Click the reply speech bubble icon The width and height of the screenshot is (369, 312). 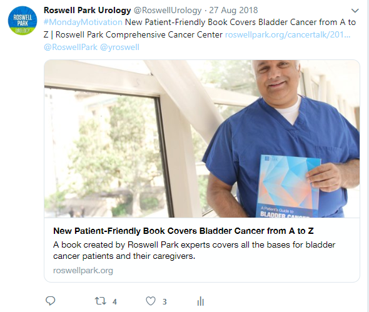click(x=50, y=301)
